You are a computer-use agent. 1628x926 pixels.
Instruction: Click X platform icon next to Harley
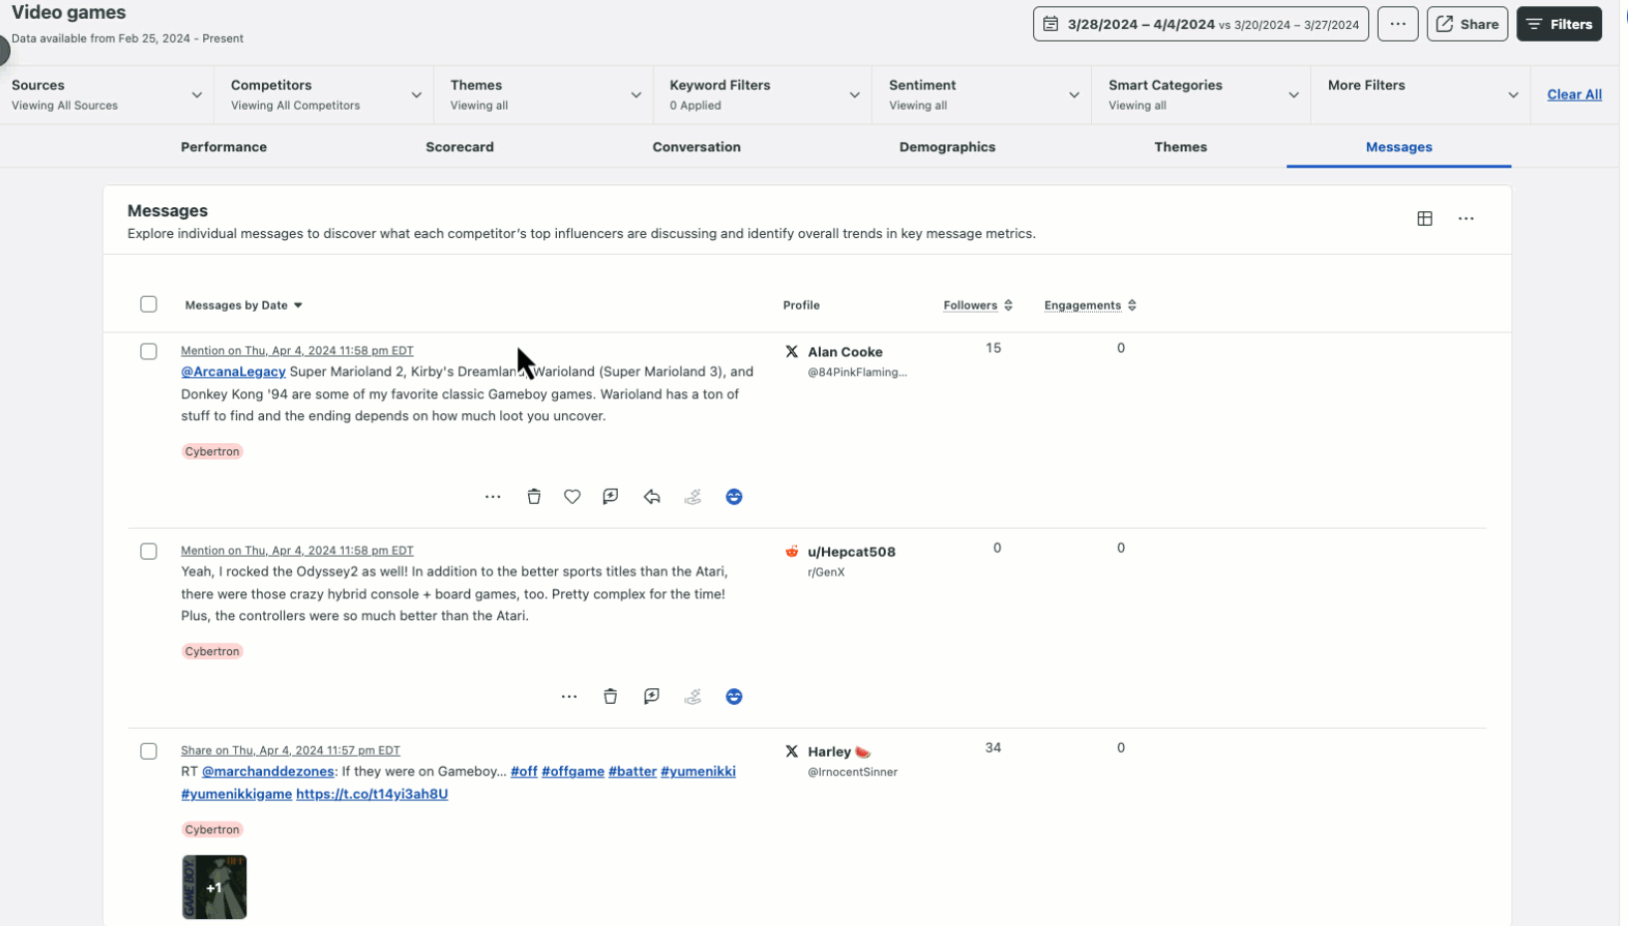(x=792, y=752)
